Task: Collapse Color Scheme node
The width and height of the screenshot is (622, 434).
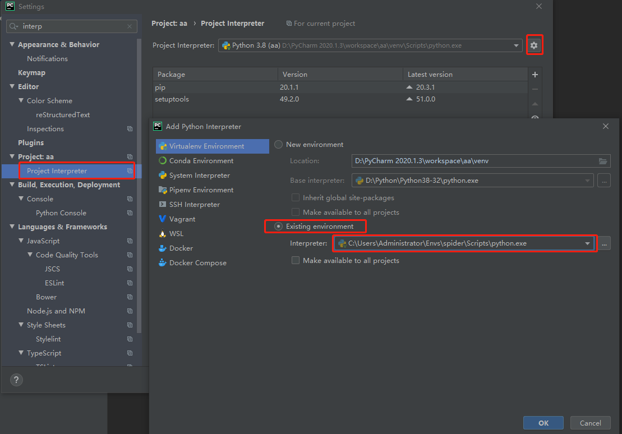Action: click(21, 100)
